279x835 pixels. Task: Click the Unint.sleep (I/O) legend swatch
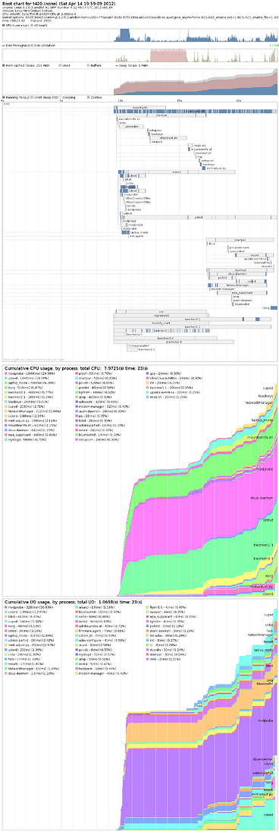tap(33, 97)
